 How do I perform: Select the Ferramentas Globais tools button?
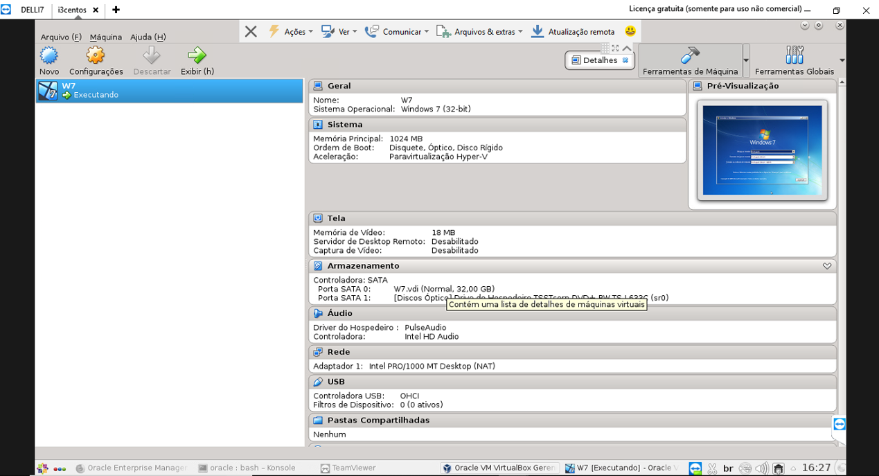point(794,61)
